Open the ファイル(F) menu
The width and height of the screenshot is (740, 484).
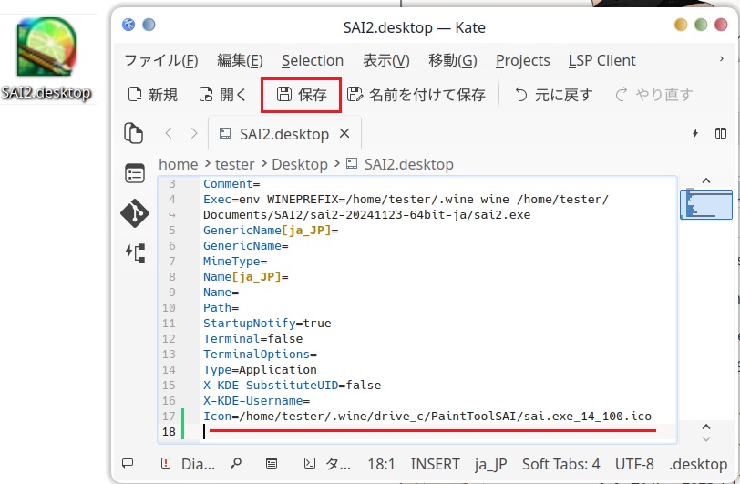[x=160, y=60]
